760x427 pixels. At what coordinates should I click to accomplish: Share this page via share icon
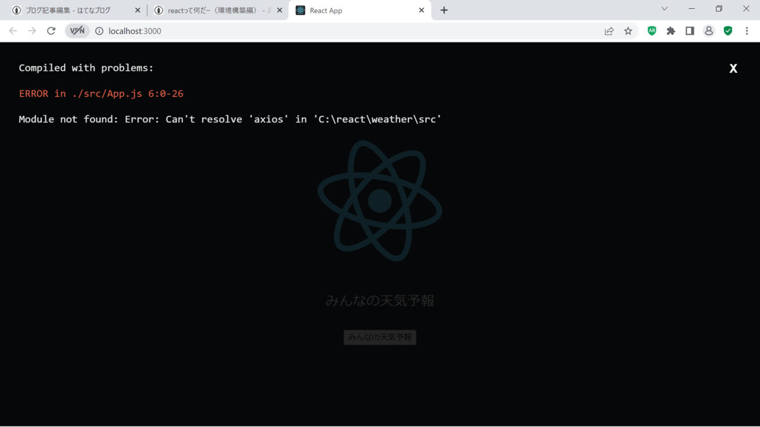pos(609,30)
